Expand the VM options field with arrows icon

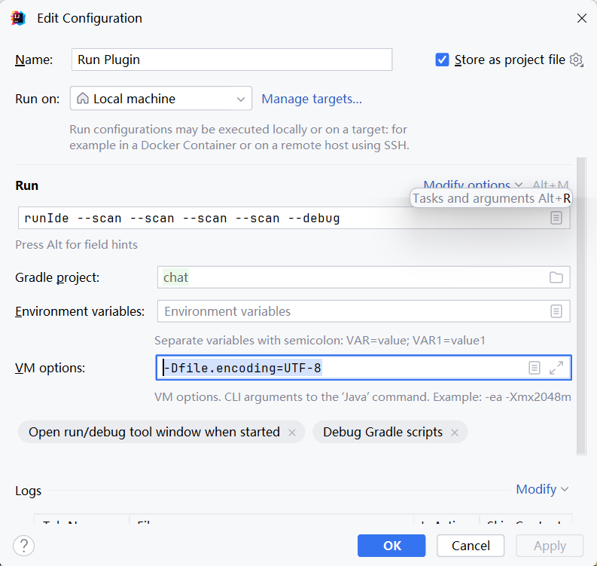[x=556, y=368]
